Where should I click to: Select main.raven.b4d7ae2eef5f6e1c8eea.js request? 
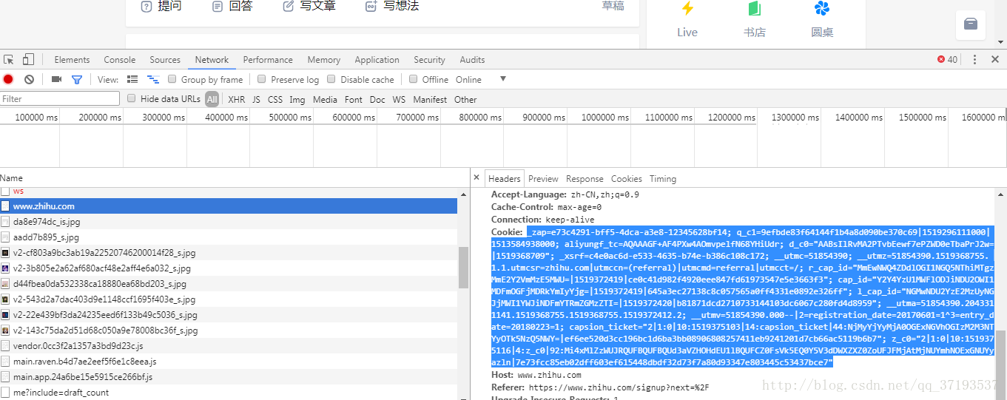pyautogui.click(x=229, y=362)
